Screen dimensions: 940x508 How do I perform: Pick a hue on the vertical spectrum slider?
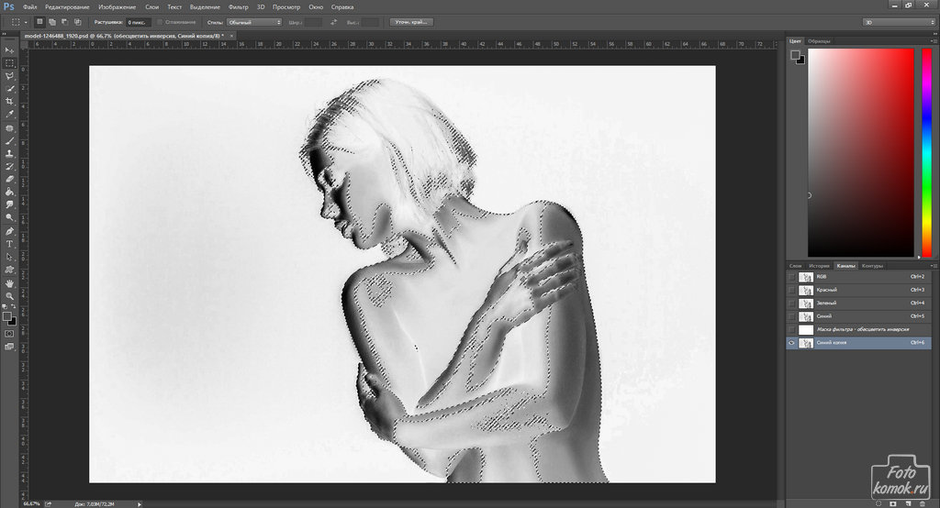click(926, 153)
